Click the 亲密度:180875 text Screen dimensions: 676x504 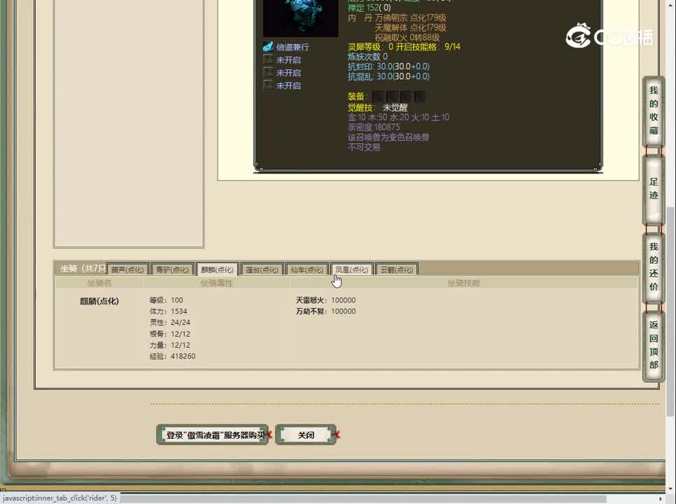pos(374,127)
